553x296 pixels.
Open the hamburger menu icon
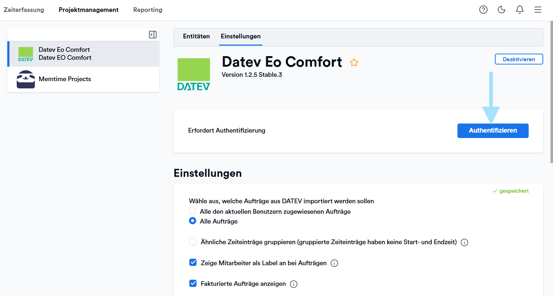pos(538,10)
